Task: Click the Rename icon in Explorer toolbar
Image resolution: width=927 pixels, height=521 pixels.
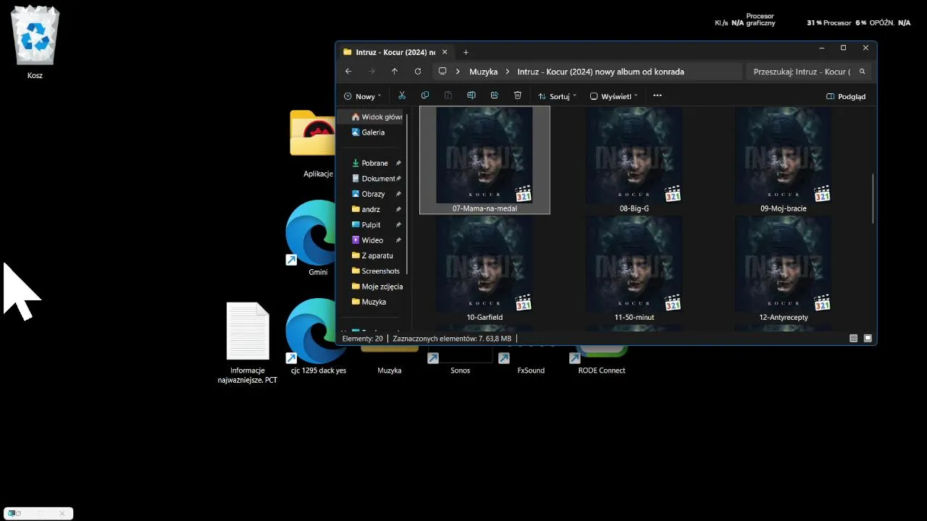Action: pos(471,96)
